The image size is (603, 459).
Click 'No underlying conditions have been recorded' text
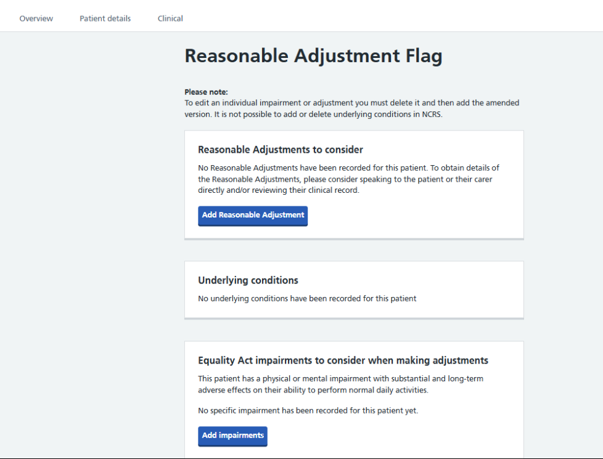(x=307, y=298)
